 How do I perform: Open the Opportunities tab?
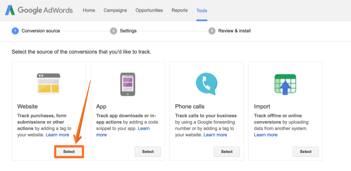[x=149, y=10]
